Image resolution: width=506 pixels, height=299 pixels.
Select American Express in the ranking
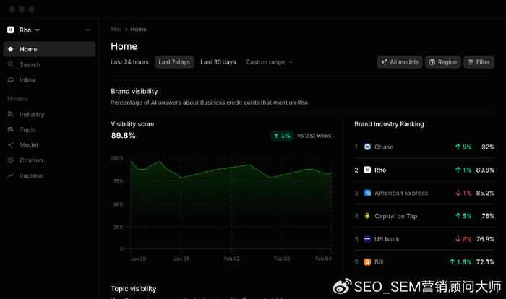point(401,193)
